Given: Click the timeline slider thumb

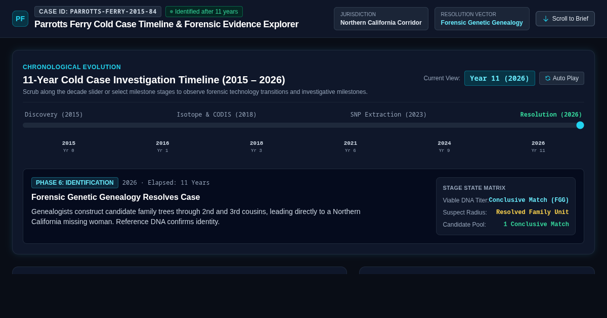Looking at the screenshot, I should click(x=580, y=125).
